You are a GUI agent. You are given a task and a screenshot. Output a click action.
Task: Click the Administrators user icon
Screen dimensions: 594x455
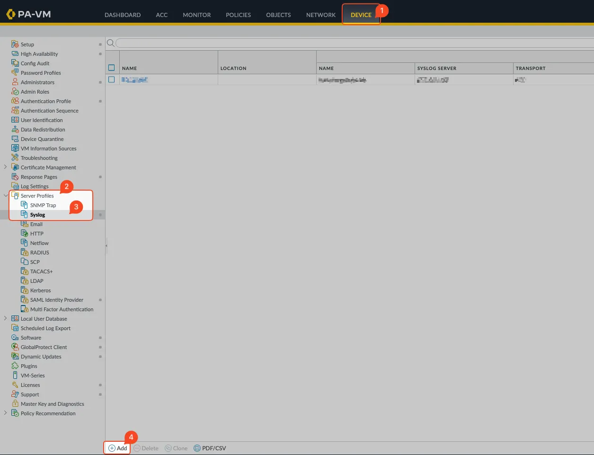coord(15,82)
